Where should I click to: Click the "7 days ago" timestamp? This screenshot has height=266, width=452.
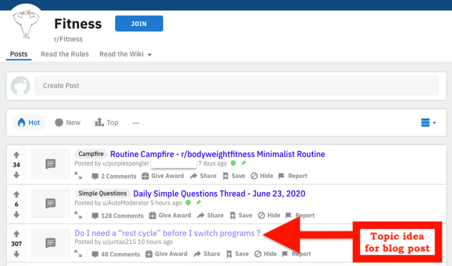tap(212, 163)
